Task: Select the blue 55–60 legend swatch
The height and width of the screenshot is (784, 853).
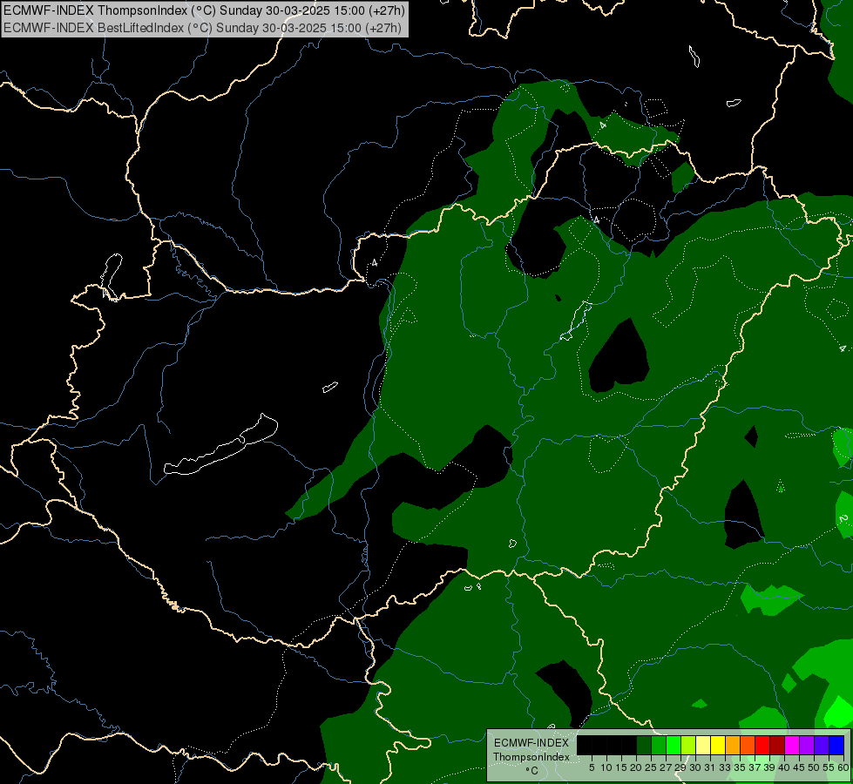Action: point(836,745)
